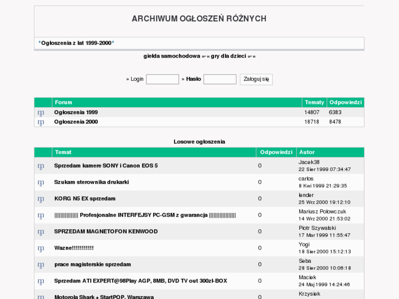Click the icon beside Ogłoszenia 2000
Screen dimensions: 399x299
coord(41,122)
